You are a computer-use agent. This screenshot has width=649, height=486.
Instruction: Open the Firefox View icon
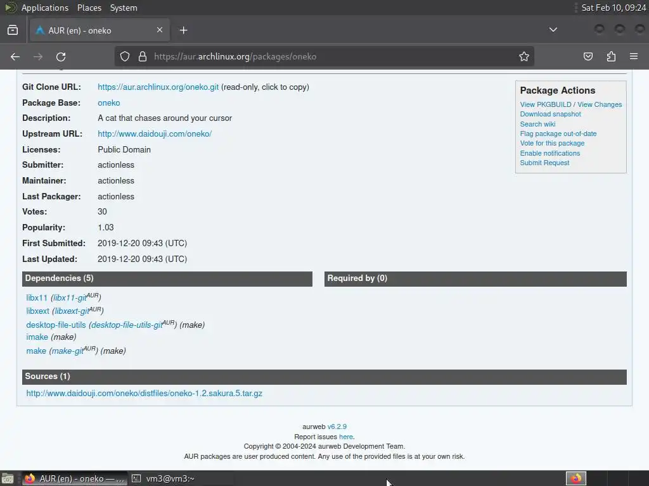(13, 30)
